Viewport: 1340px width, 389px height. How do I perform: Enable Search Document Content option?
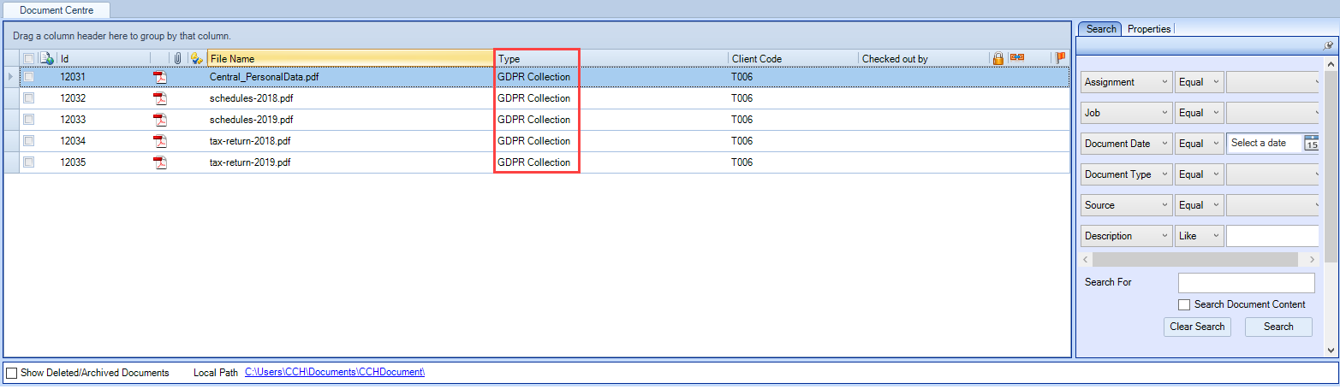[1184, 304]
